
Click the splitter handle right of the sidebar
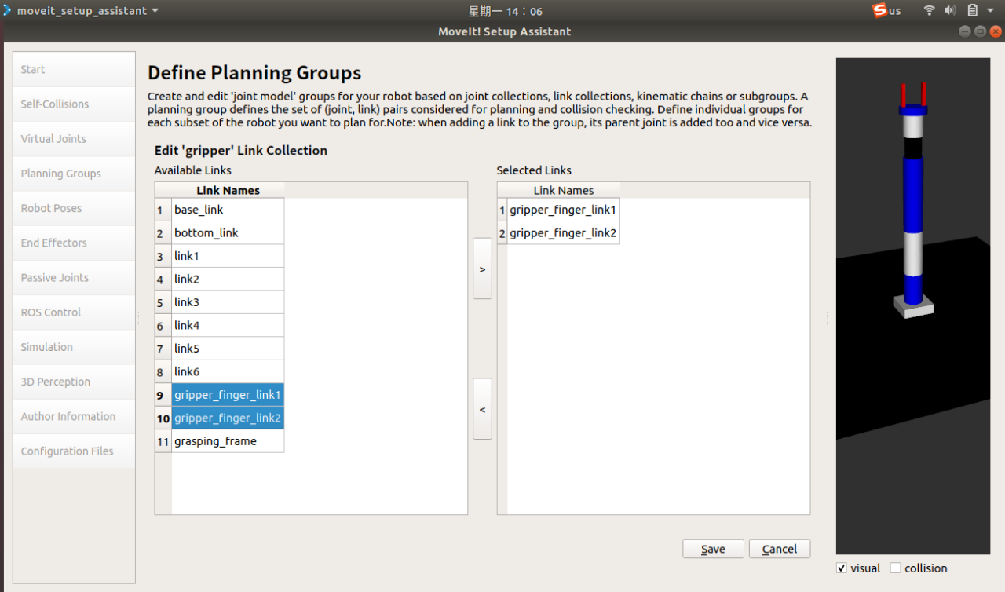[x=139, y=318]
